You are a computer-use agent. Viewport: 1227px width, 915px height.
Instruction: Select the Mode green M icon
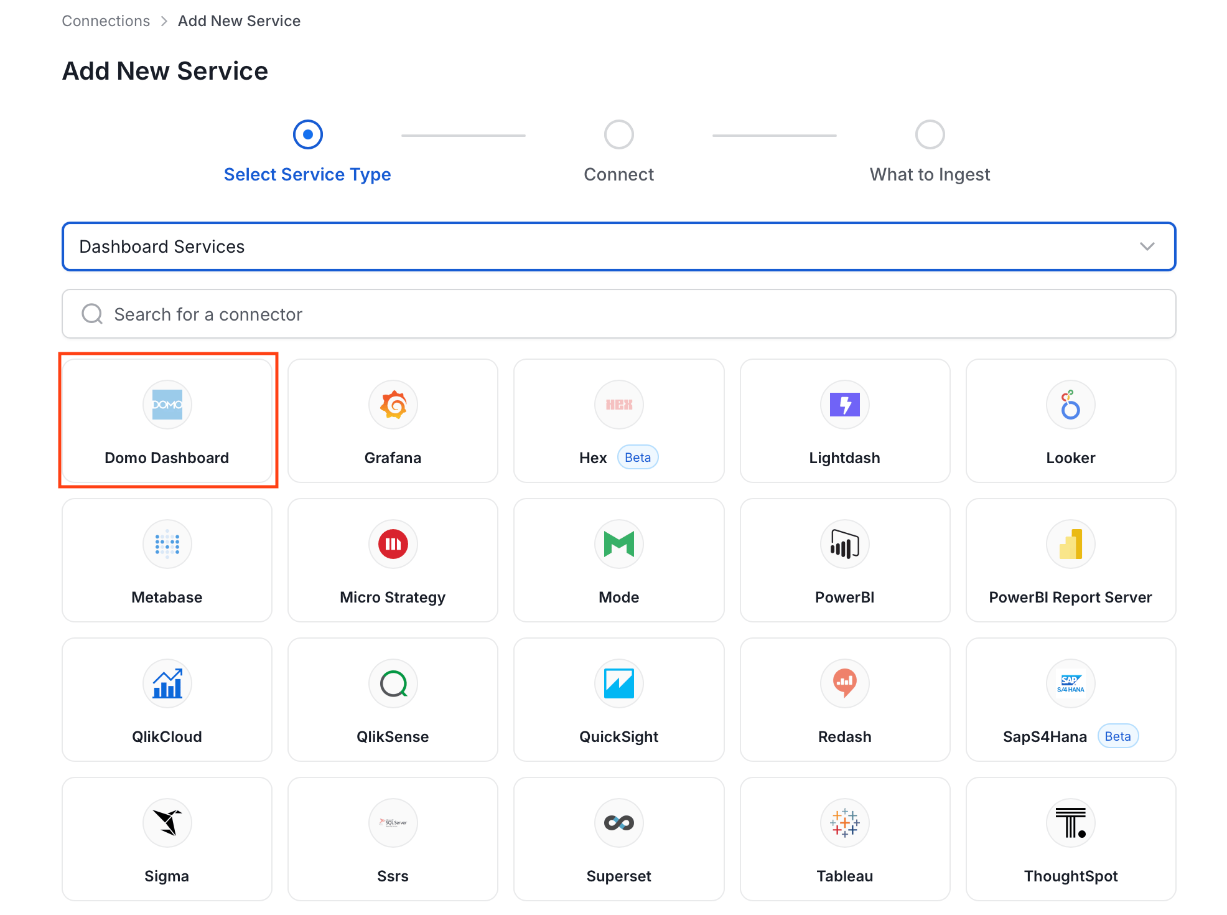click(618, 544)
